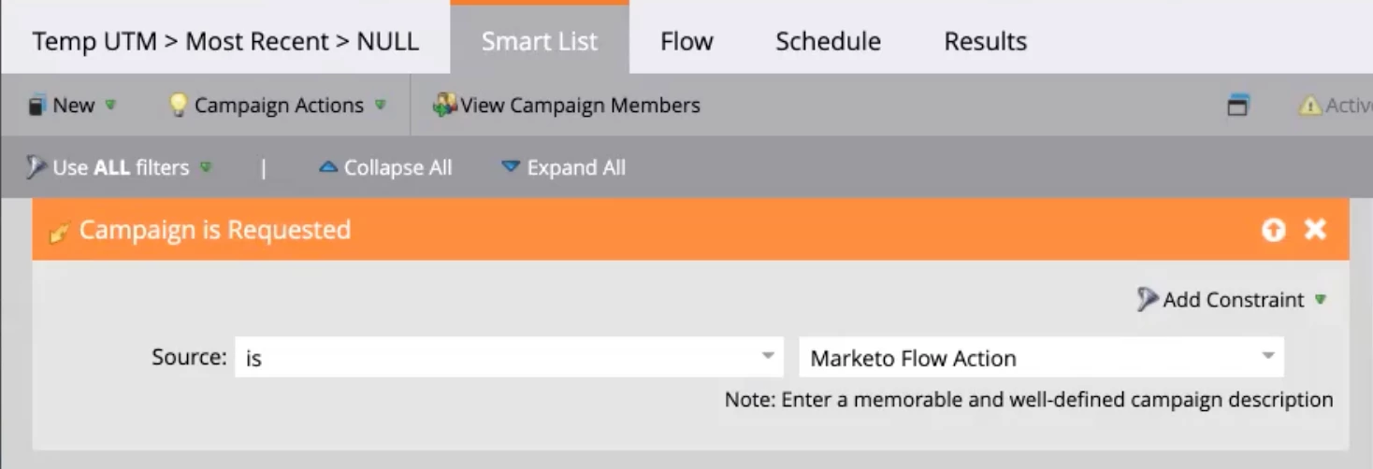Click the View Campaign Members people icon
Screen dimensions: 1373x469
click(444, 106)
